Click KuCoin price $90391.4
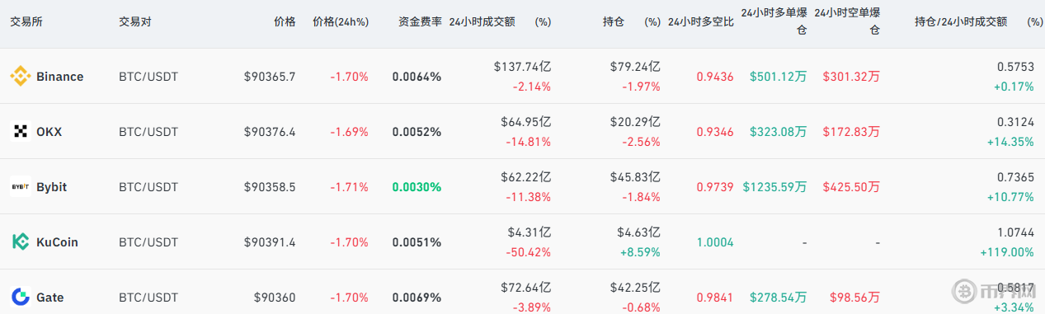The image size is (1045, 314). pyautogui.click(x=270, y=242)
